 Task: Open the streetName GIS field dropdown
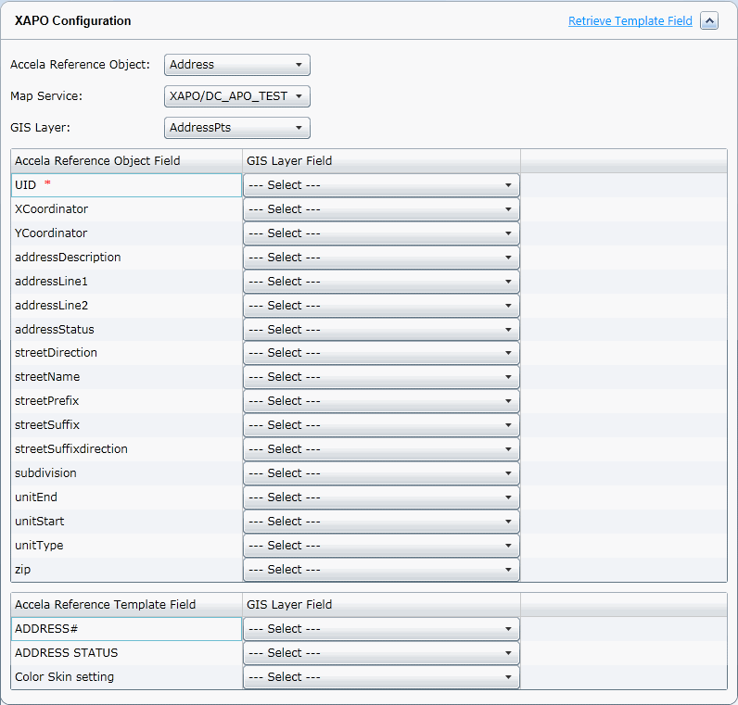point(381,377)
